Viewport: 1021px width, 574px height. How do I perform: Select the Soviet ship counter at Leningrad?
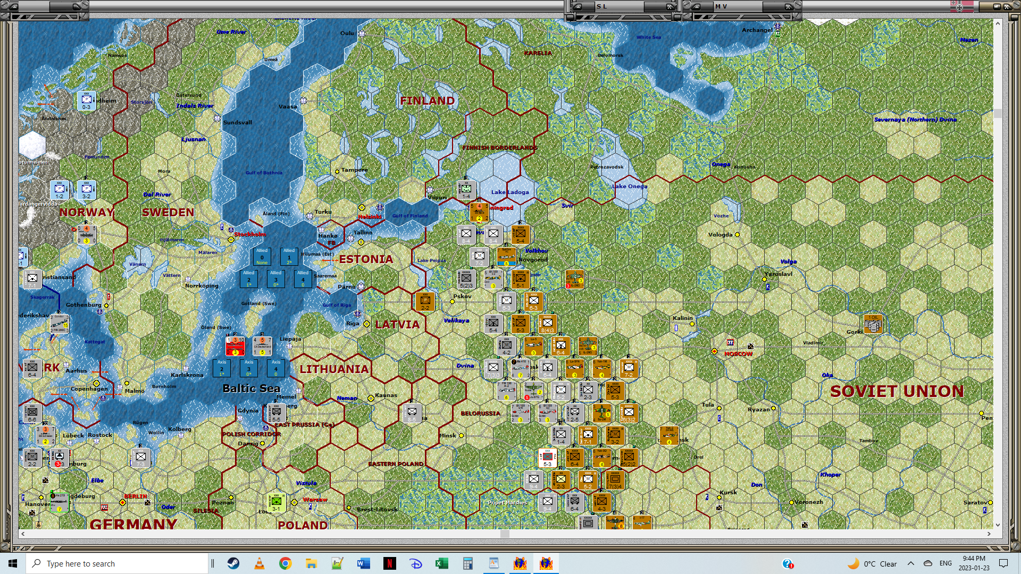(479, 212)
